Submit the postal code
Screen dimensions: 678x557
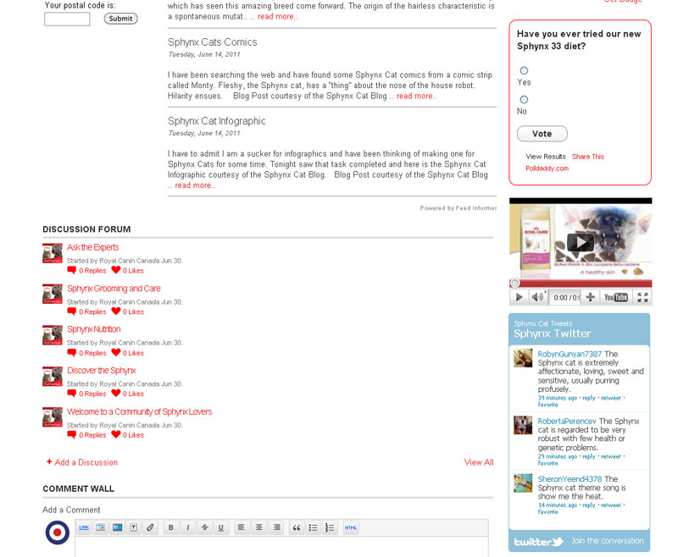click(120, 19)
